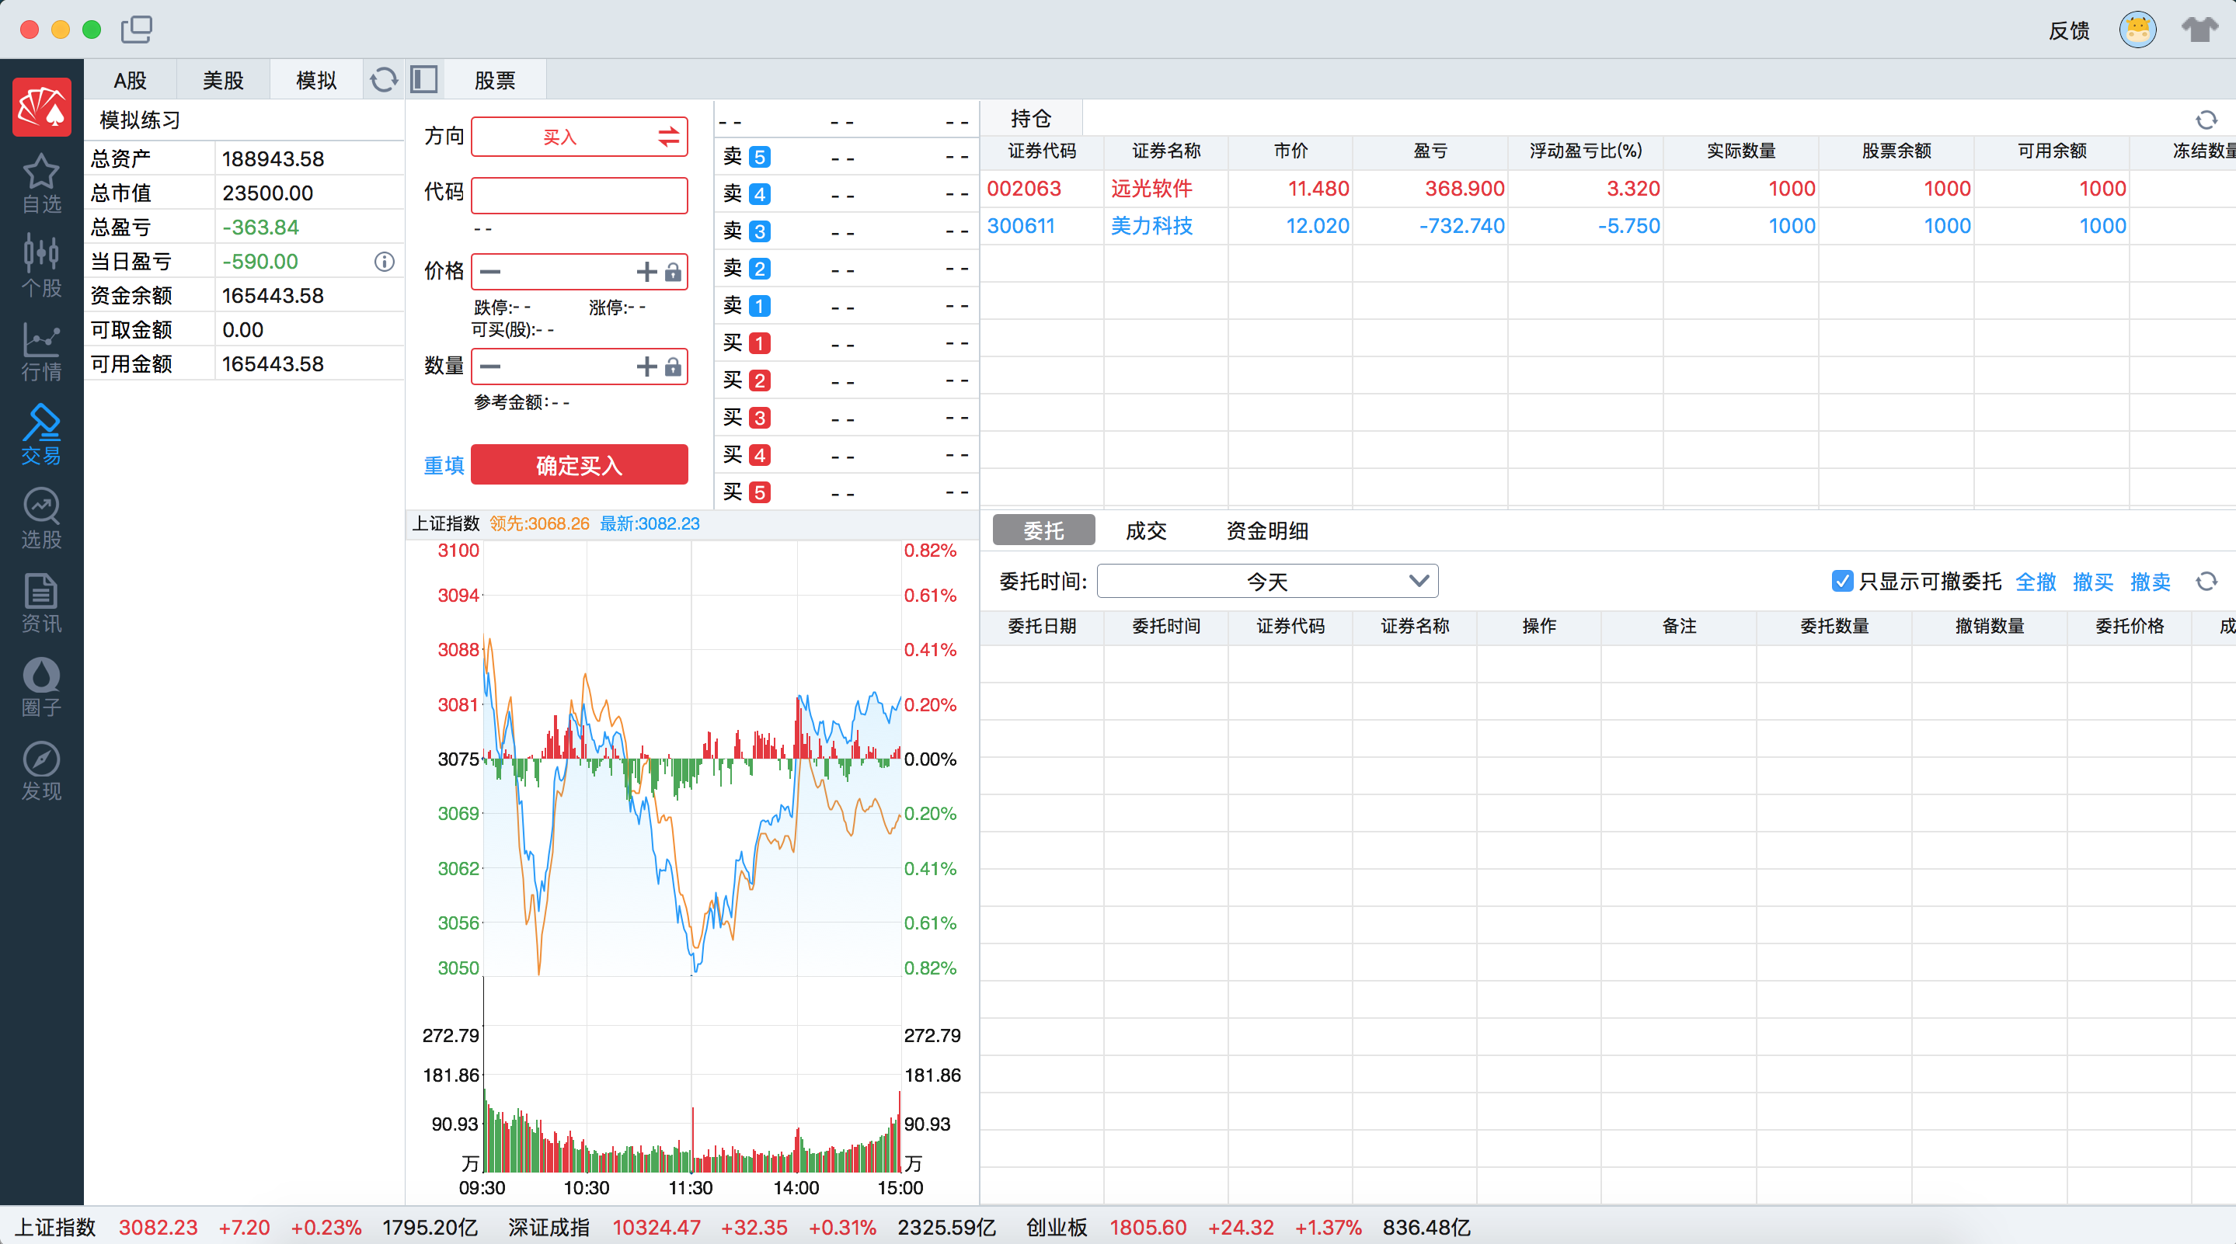Uncheck 只显示可撤委托 checkbox
This screenshot has height=1244, width=2236.
pyautogui.click(x=1841, y=580)
